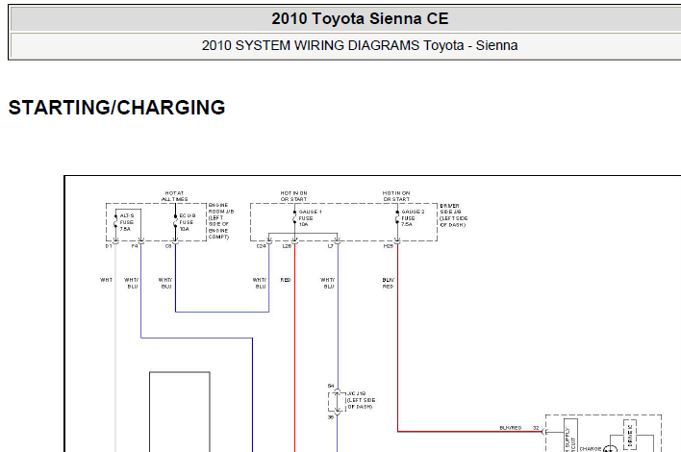Click the GAUGE 1 fuse symbol
681x452 pixels.
pos(294,217)
